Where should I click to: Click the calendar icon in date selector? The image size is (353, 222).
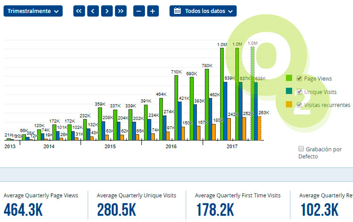point(177,11)
